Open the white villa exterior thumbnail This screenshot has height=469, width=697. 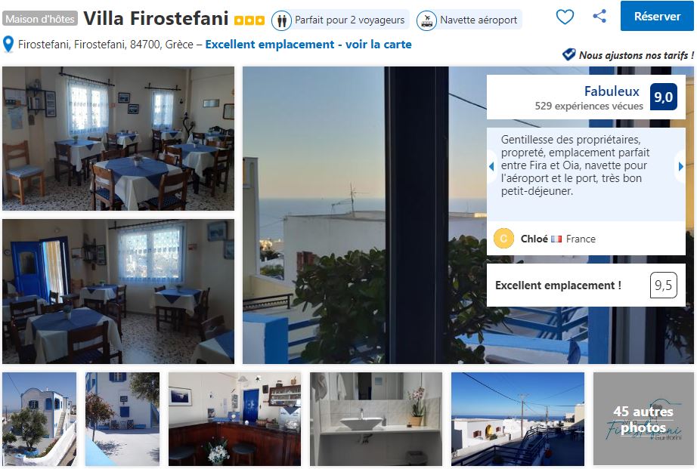(x=39, y=419)
